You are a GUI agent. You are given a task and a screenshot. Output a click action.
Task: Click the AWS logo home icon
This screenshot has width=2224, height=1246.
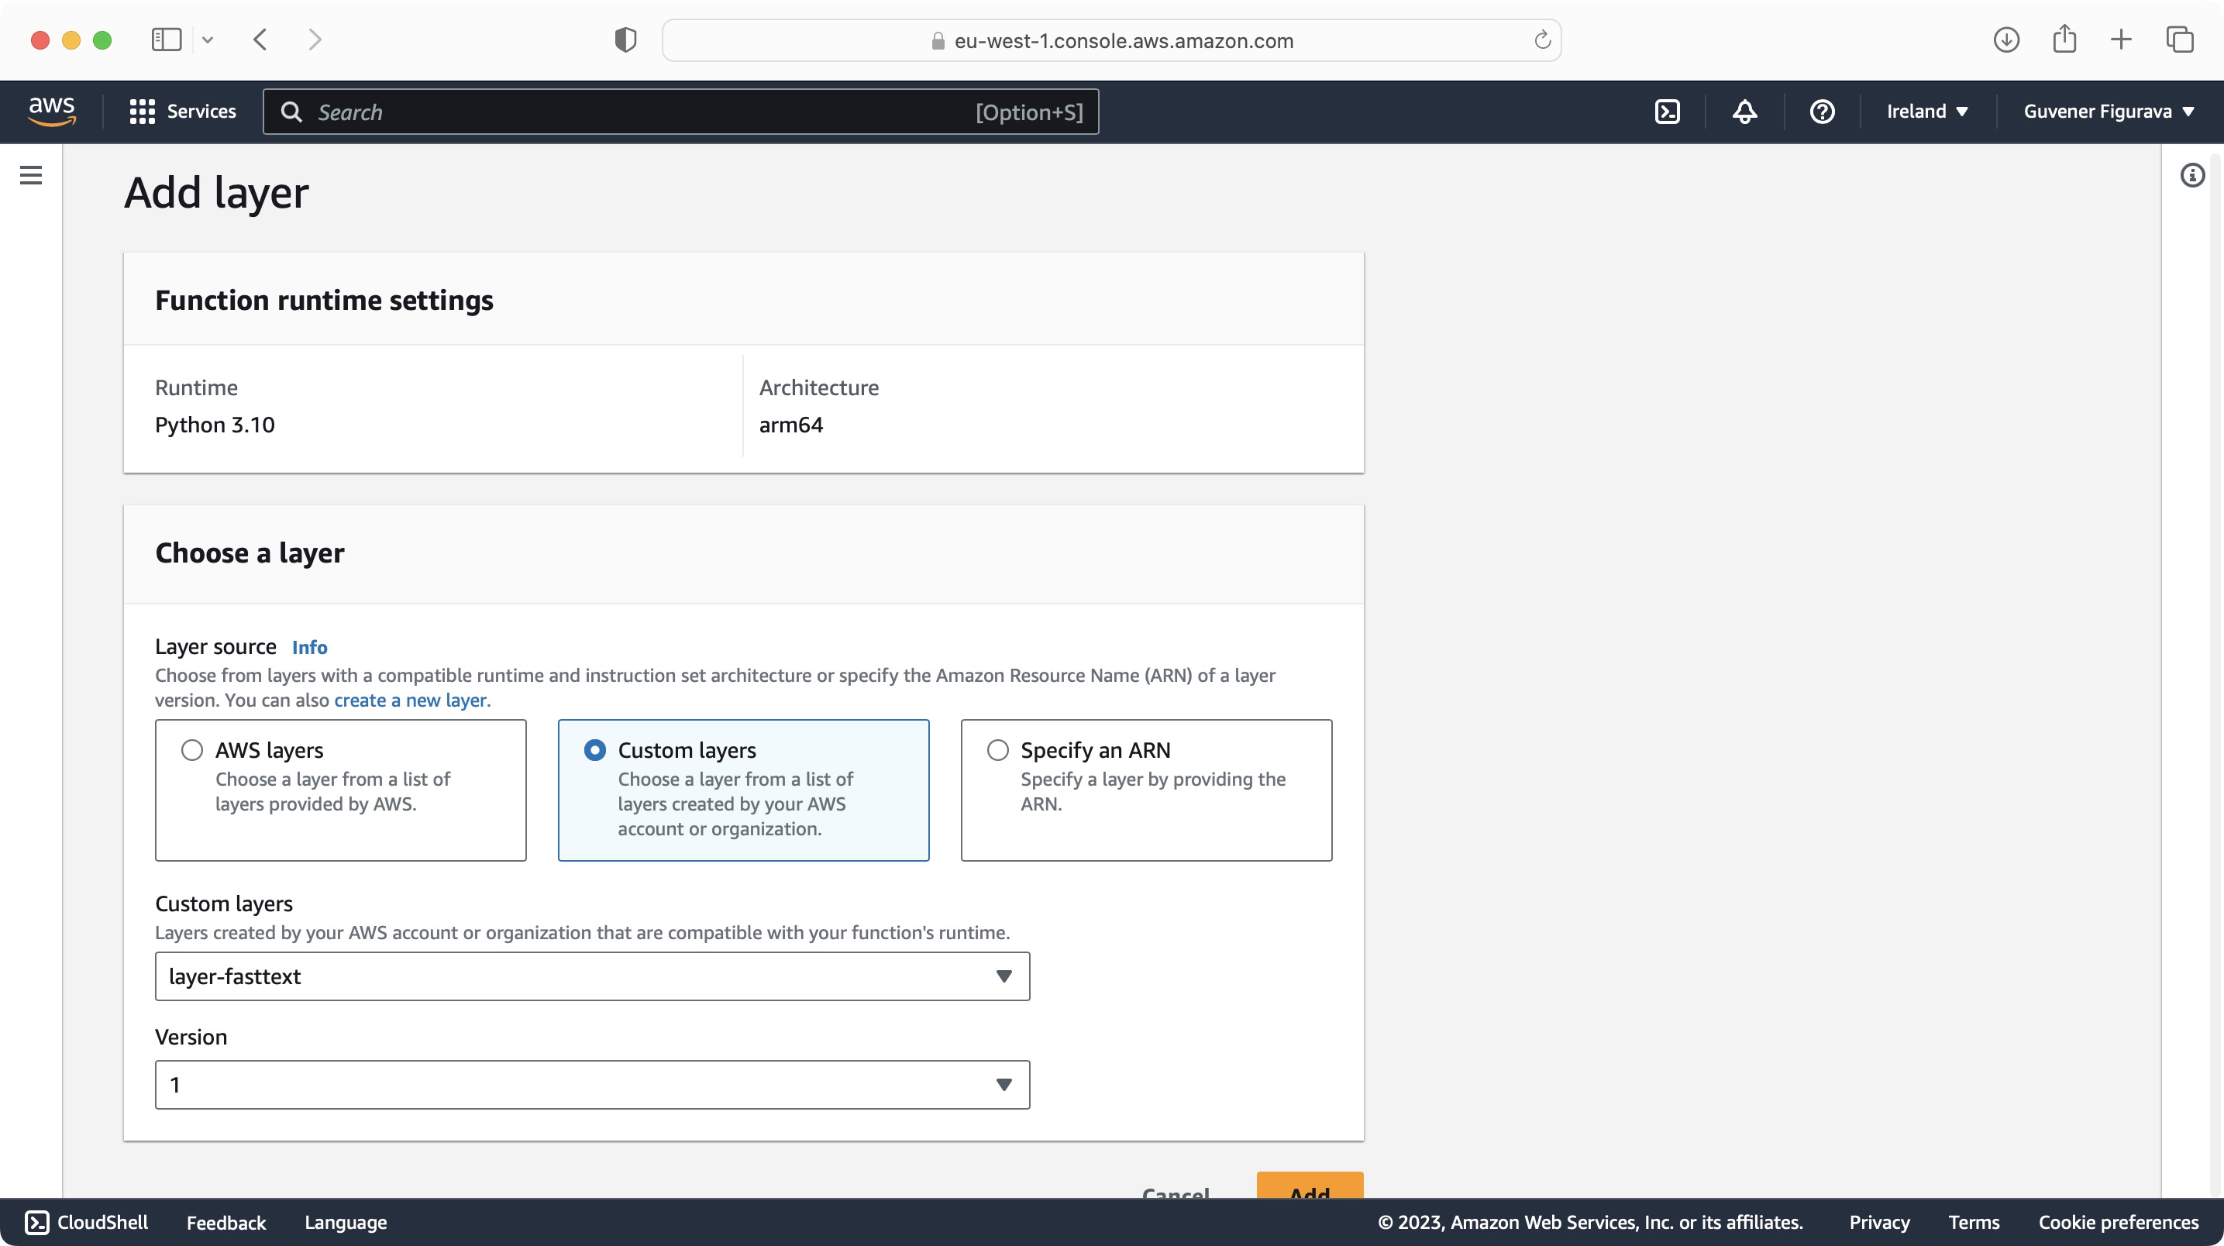[x=52, y=111]
